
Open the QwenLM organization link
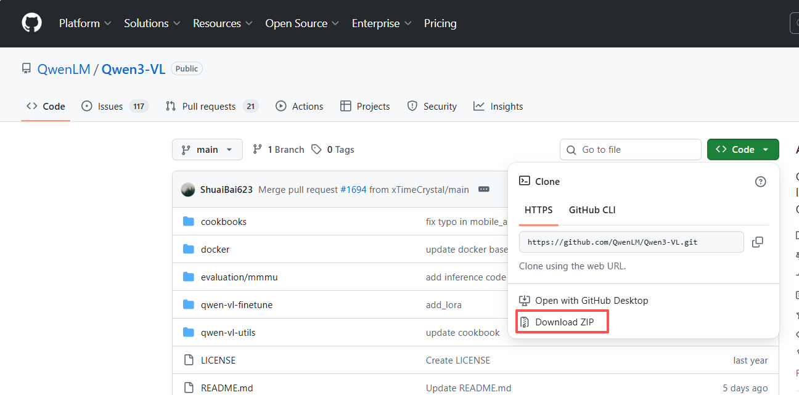(x=64, y=69)
